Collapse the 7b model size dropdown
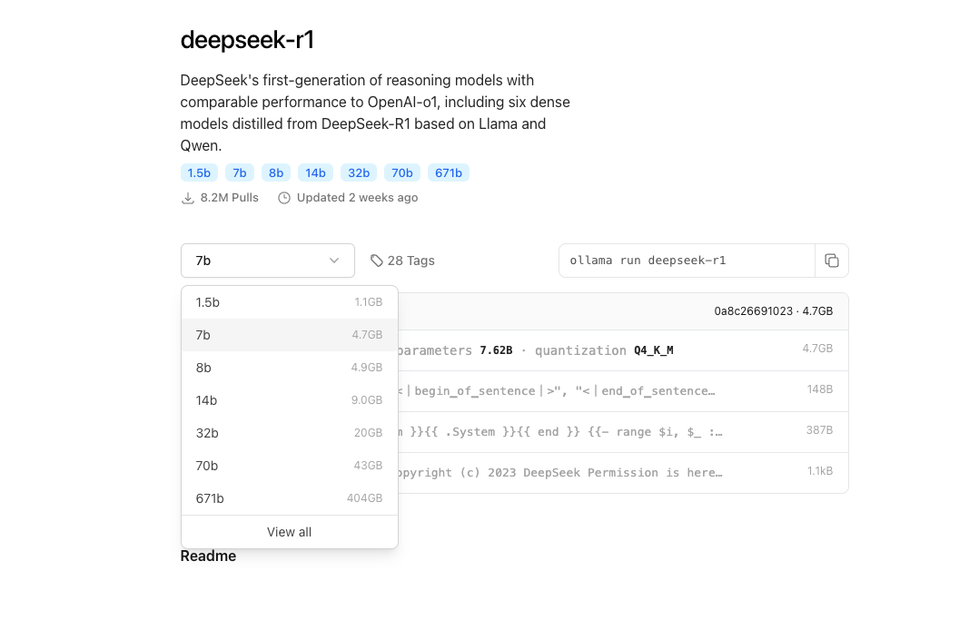The image size is (969, 620). click(x=268, y=261)
